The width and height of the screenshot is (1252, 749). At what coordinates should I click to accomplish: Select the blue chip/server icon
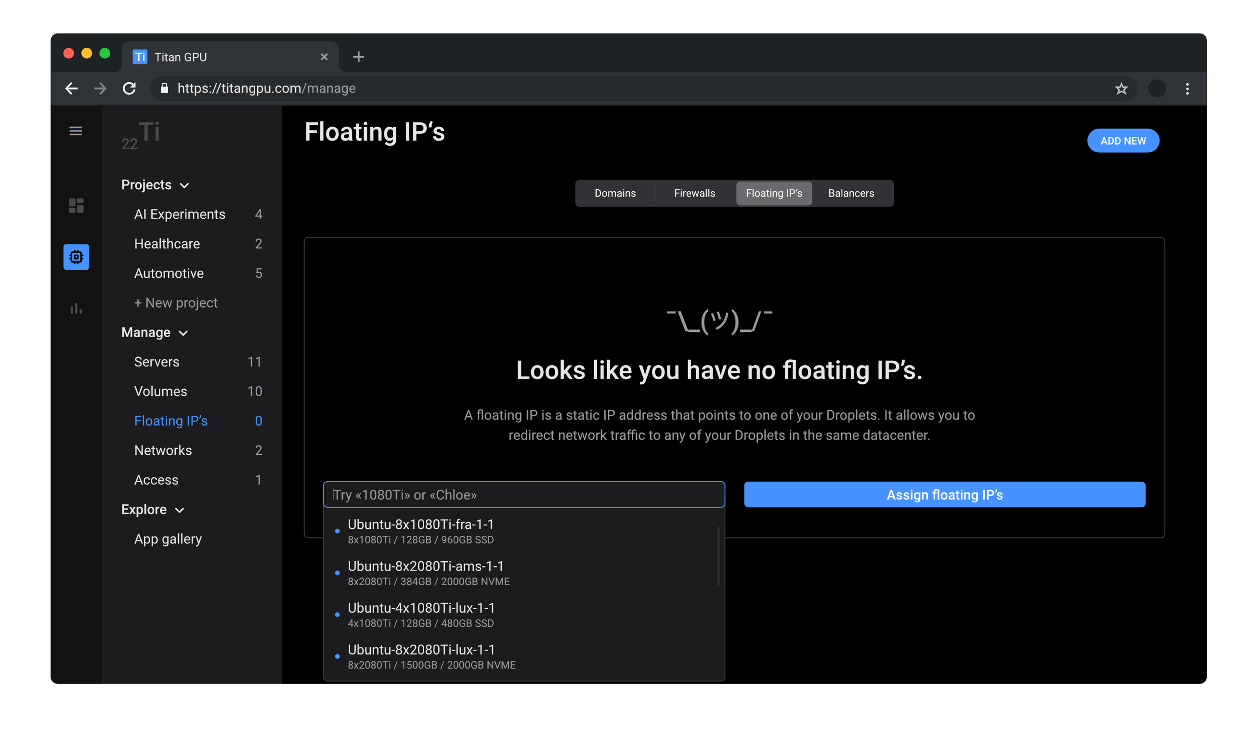pyautogui.click(x=76, y=257)
